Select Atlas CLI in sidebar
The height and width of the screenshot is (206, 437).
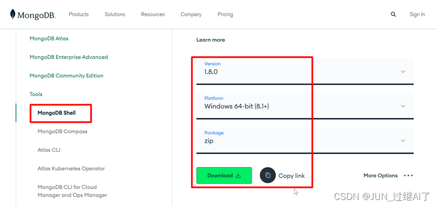pos(49,150)
